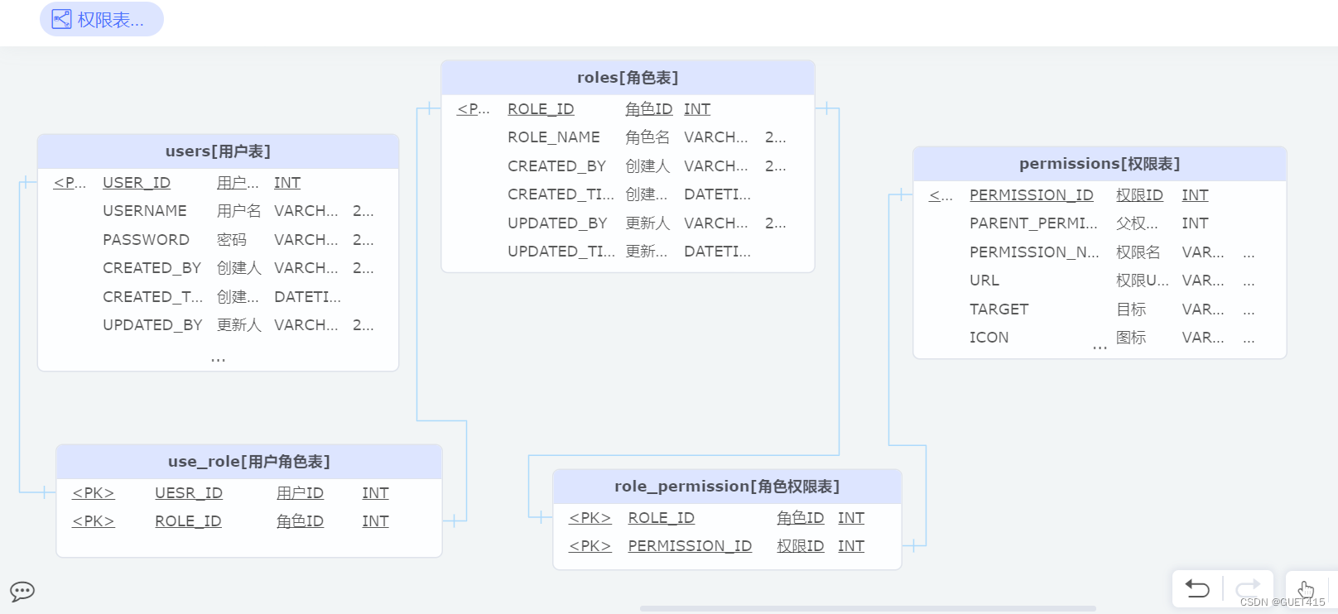Click CREATED_TI... field in roles table

coord(561,194)
